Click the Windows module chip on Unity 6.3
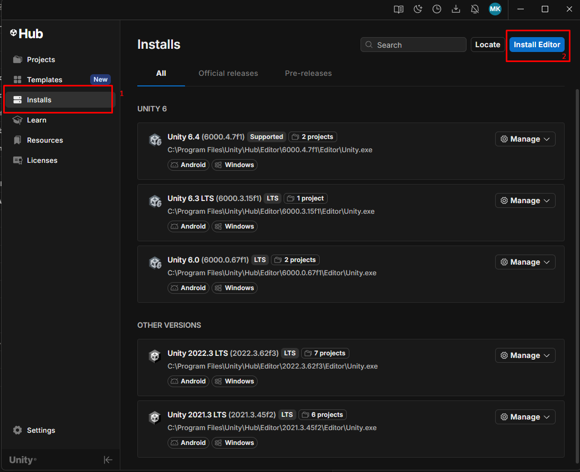The width and height of the screenshot is (580, 472). point(234,226)
